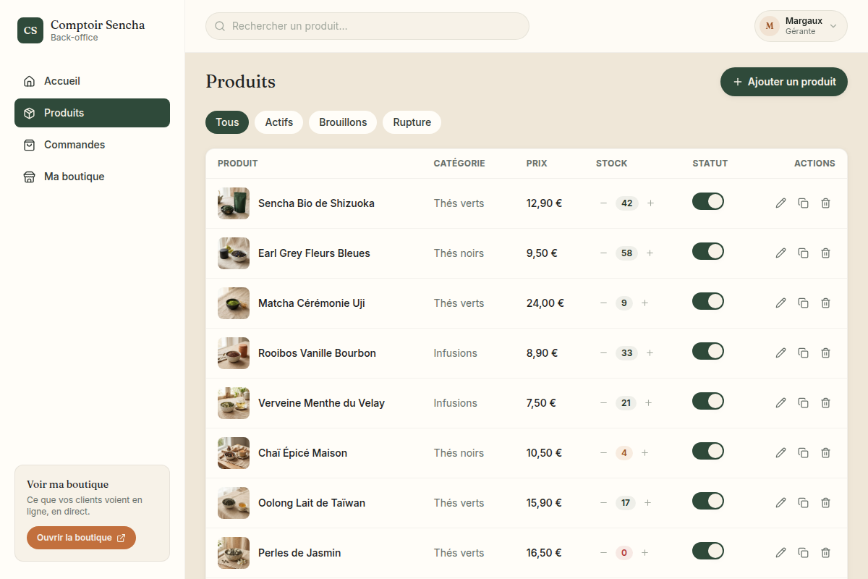868x579 pixels.
Task: Increase stock for Sencha Bio de Shizuoka
Action: [x=650, y=203]
